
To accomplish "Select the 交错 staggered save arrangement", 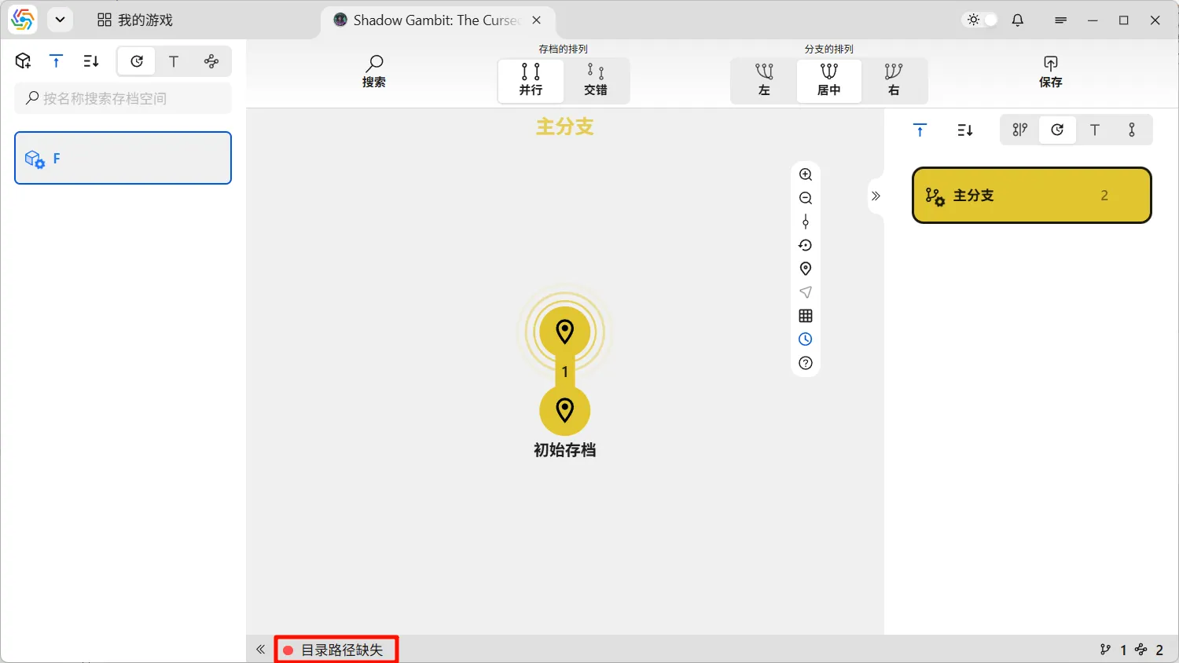I will click(x=596, y=80).
